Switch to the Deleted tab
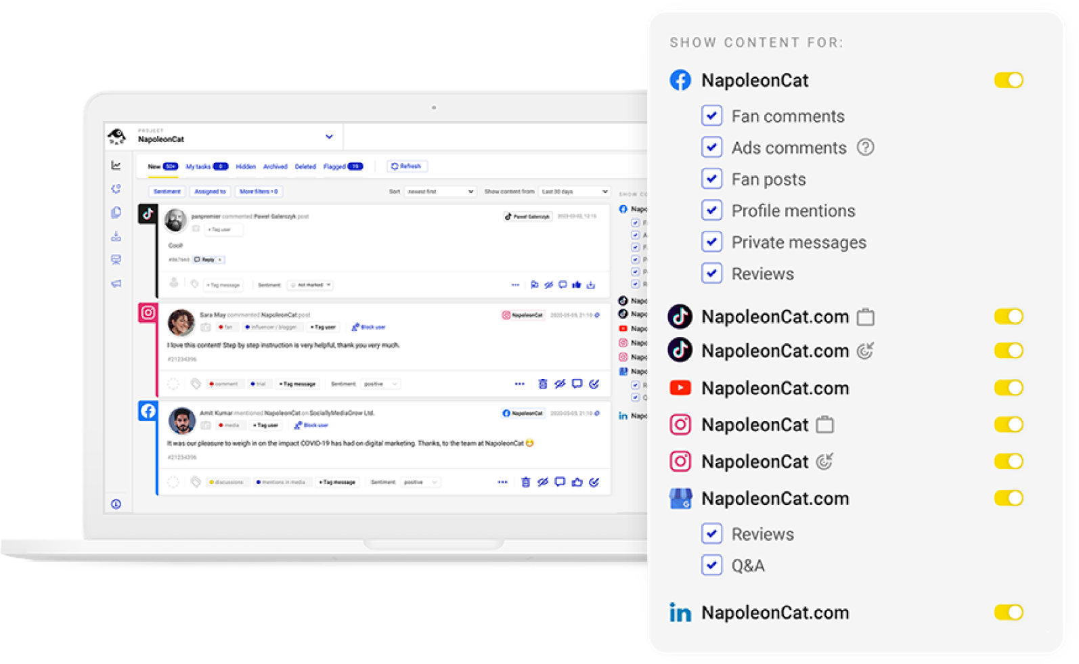The height and width of the screenshot is (664, 1079). tap(305, 167)
